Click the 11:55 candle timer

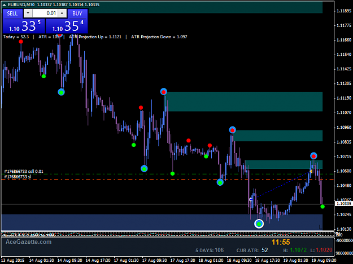point(281,242)
